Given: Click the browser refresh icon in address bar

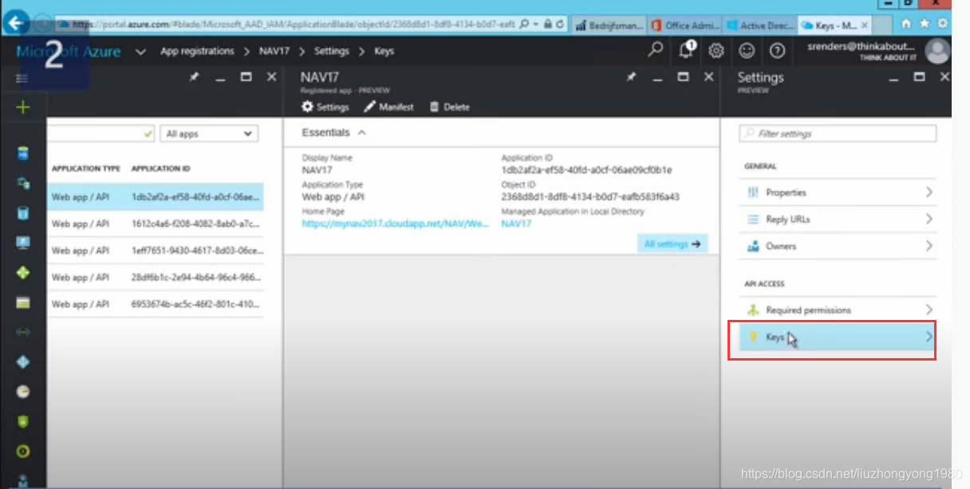Looking at the screenshot, I should point(560,25).
